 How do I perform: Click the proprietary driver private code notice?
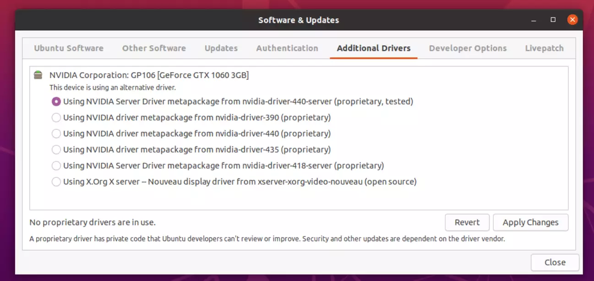point(267,239)
